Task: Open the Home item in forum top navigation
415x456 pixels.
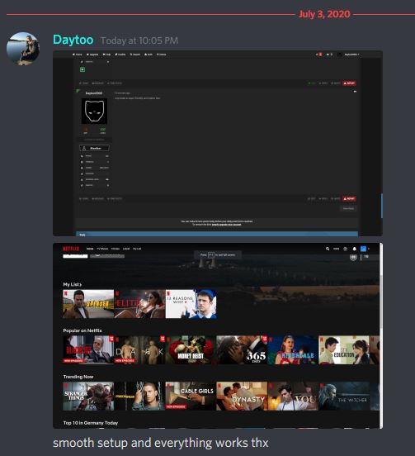Action: 78,55
